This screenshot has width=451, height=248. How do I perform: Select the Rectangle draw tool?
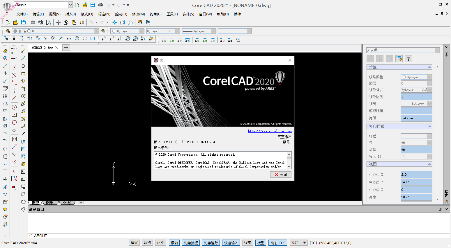[x=23, y=73]
